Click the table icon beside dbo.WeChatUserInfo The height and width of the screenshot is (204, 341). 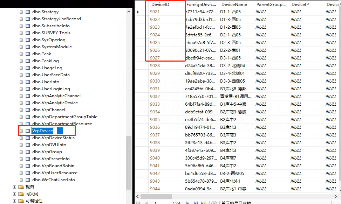point(28,180)
